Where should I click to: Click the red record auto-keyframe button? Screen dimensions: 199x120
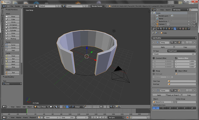coord(127,117)
